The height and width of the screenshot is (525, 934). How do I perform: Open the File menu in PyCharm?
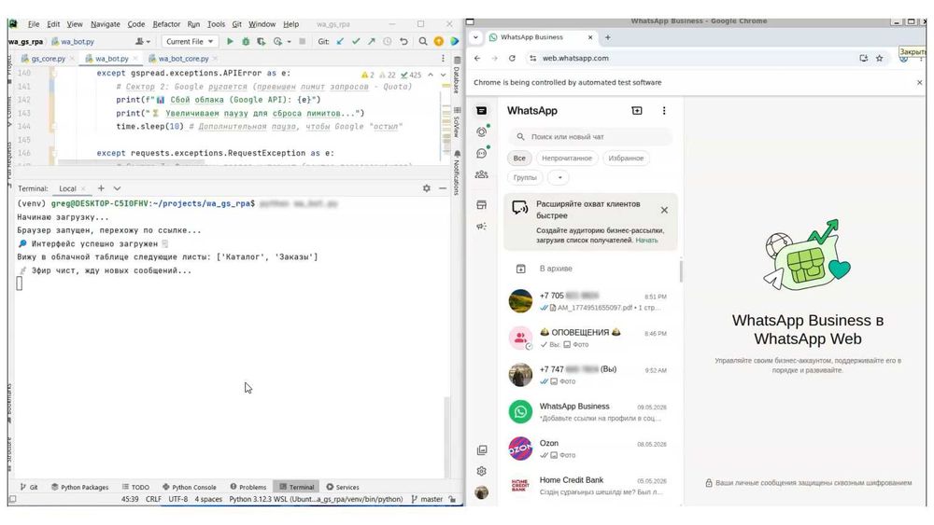coord(34,24)
